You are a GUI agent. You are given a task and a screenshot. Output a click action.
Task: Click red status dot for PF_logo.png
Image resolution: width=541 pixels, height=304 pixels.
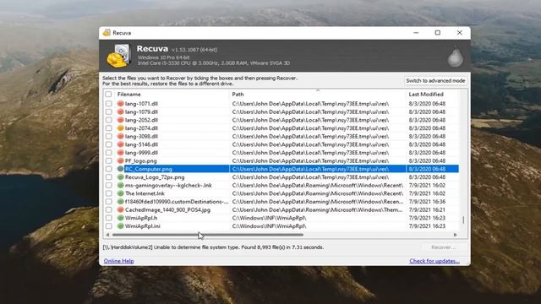point(120,160)
